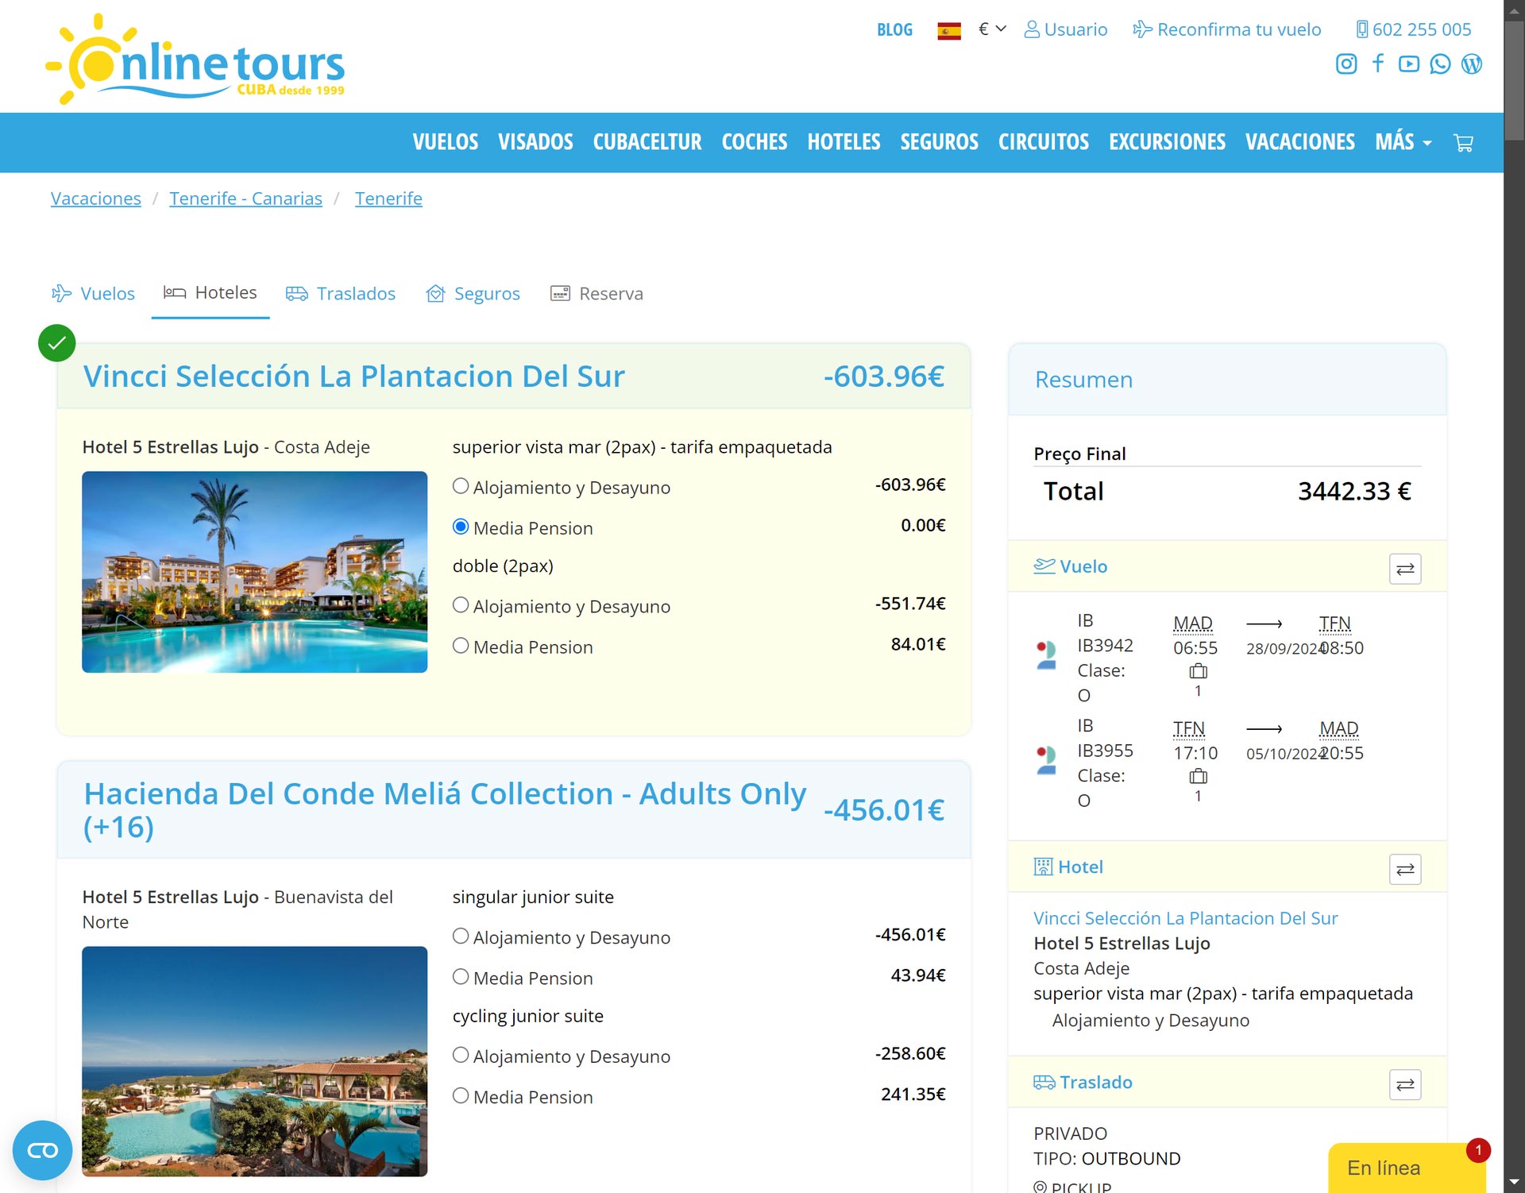The height and width of the screenshot is (1193, 1525).
Task: Click the swap button in Traslado section
Action: click(1405, 1084)
